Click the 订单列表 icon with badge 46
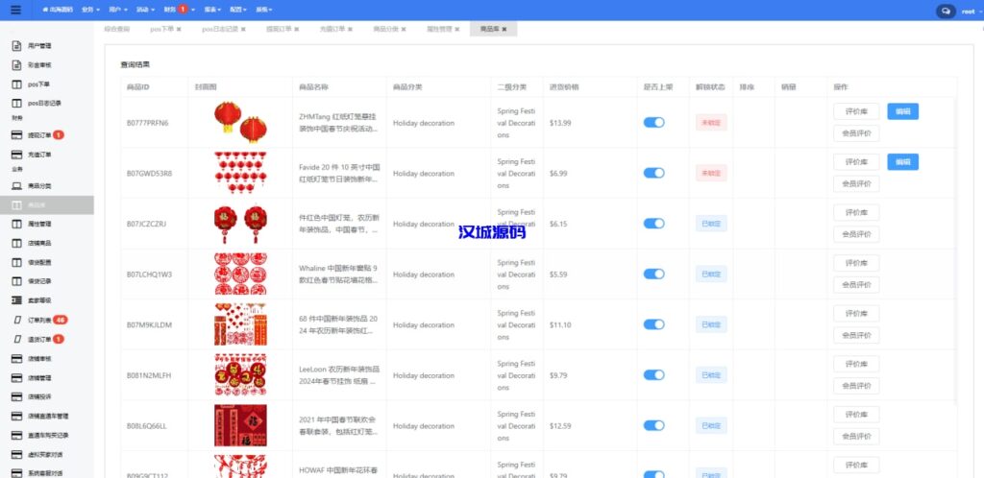This screenshot has height=478, width=984. 17,320
